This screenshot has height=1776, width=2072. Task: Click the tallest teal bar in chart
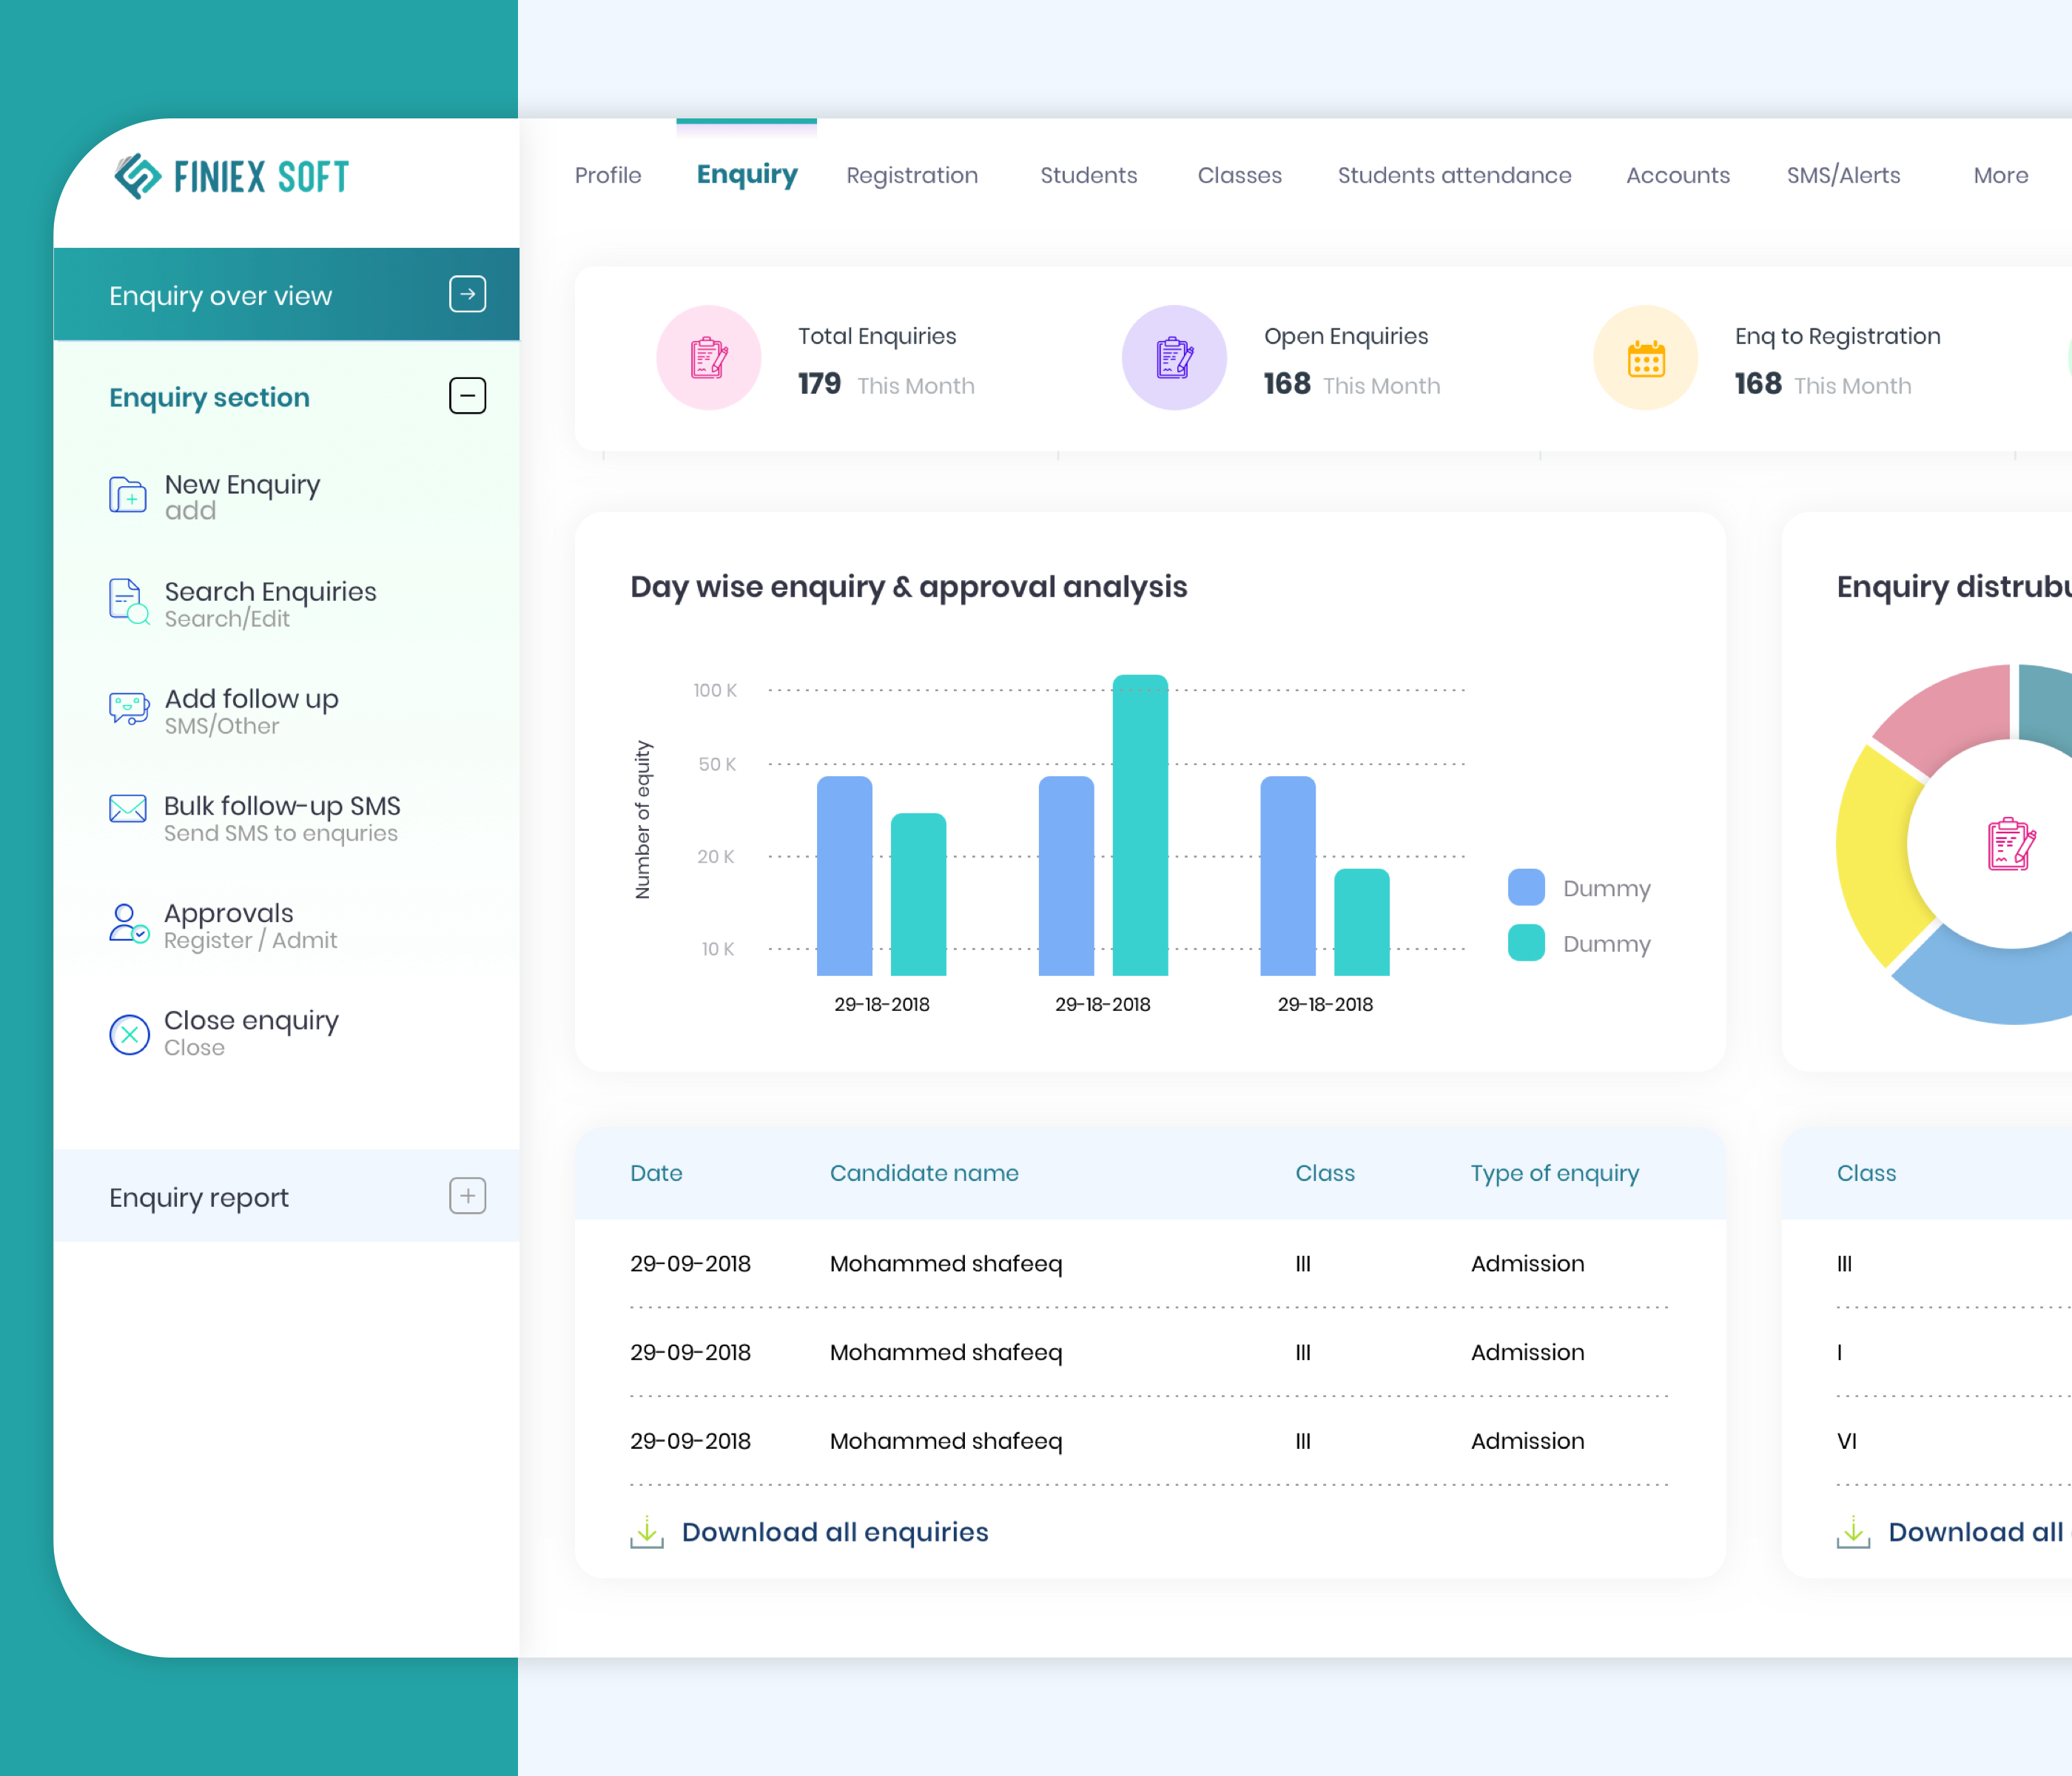tap(1140, 825)
